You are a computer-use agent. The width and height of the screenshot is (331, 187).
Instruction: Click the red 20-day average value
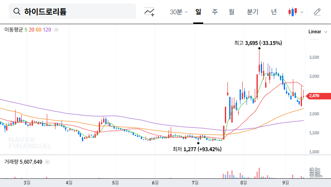click(x=32, y=30)
